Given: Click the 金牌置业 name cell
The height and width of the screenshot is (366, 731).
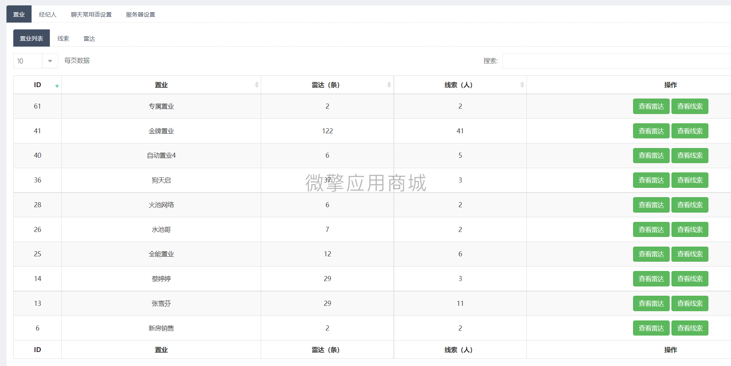Looking at the screenshot, I should [x=161, y=131].
